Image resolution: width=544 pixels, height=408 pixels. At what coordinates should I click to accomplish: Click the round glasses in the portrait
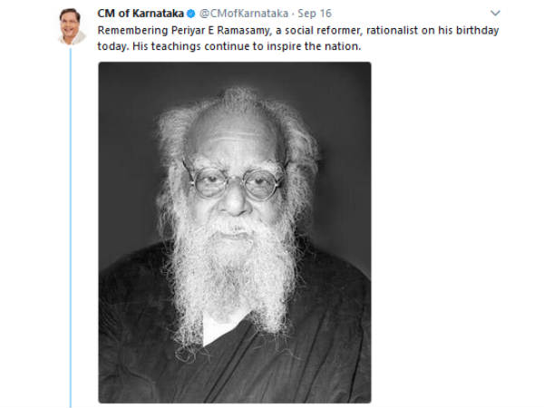[234, 183]
